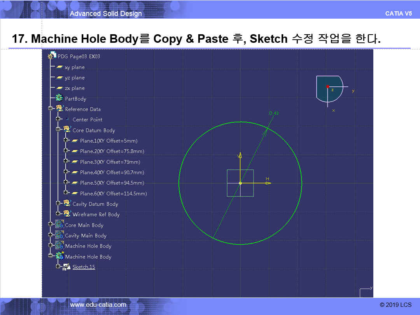Click the PartBody gear icon

click(x=59, y=98)
